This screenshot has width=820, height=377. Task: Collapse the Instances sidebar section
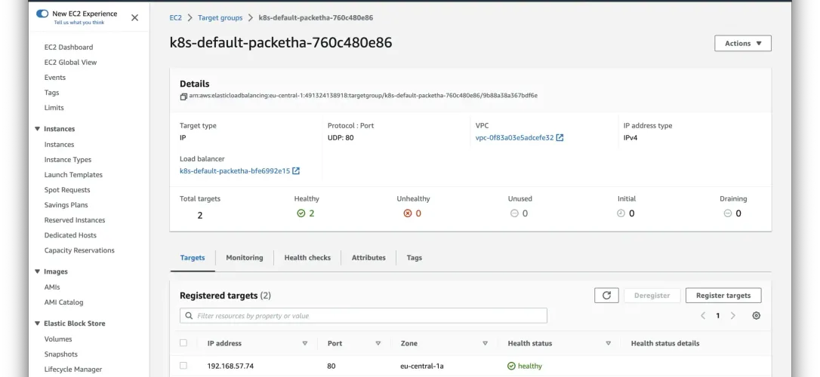pos(37,129)
